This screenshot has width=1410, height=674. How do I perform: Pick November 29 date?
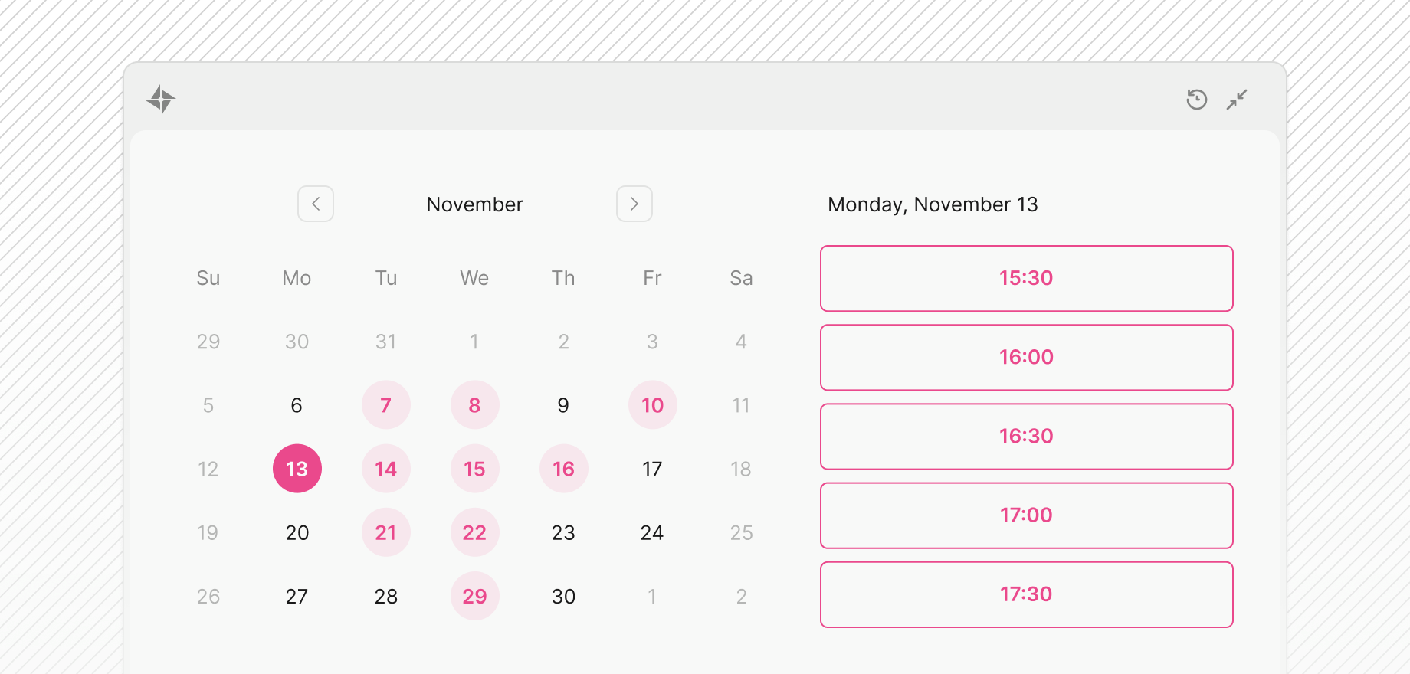pyautogui.click(x=475, y=596)
